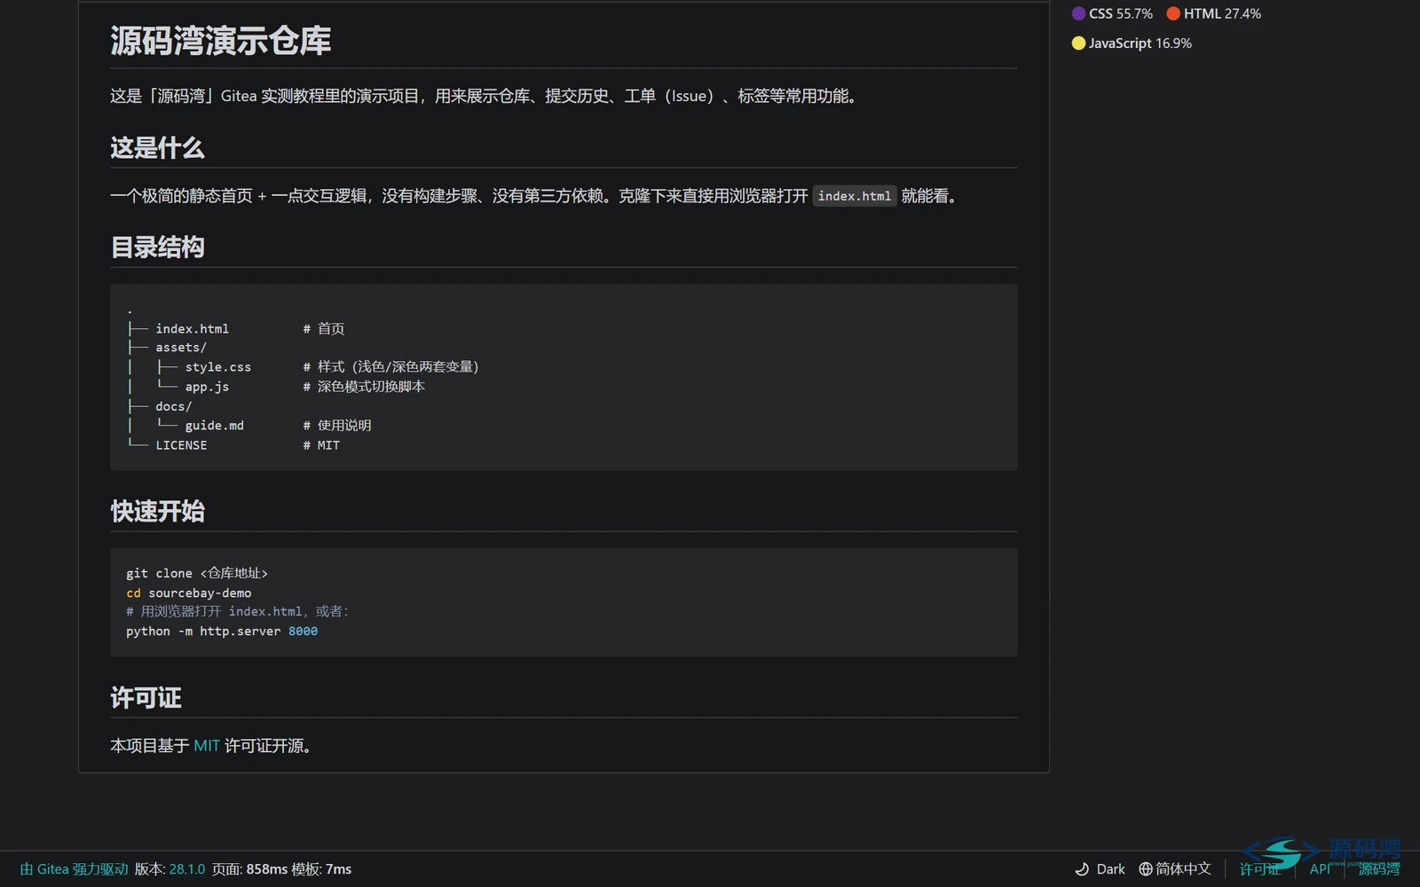Click the moon icon for Dark theme
This screenshot has width=1420, height=887.
coord(1082,869)
